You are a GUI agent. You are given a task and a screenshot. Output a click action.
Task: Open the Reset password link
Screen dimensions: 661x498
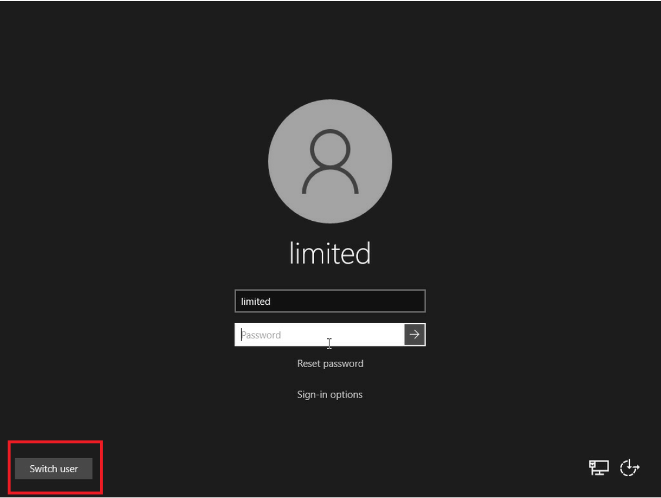pos(330,364)
